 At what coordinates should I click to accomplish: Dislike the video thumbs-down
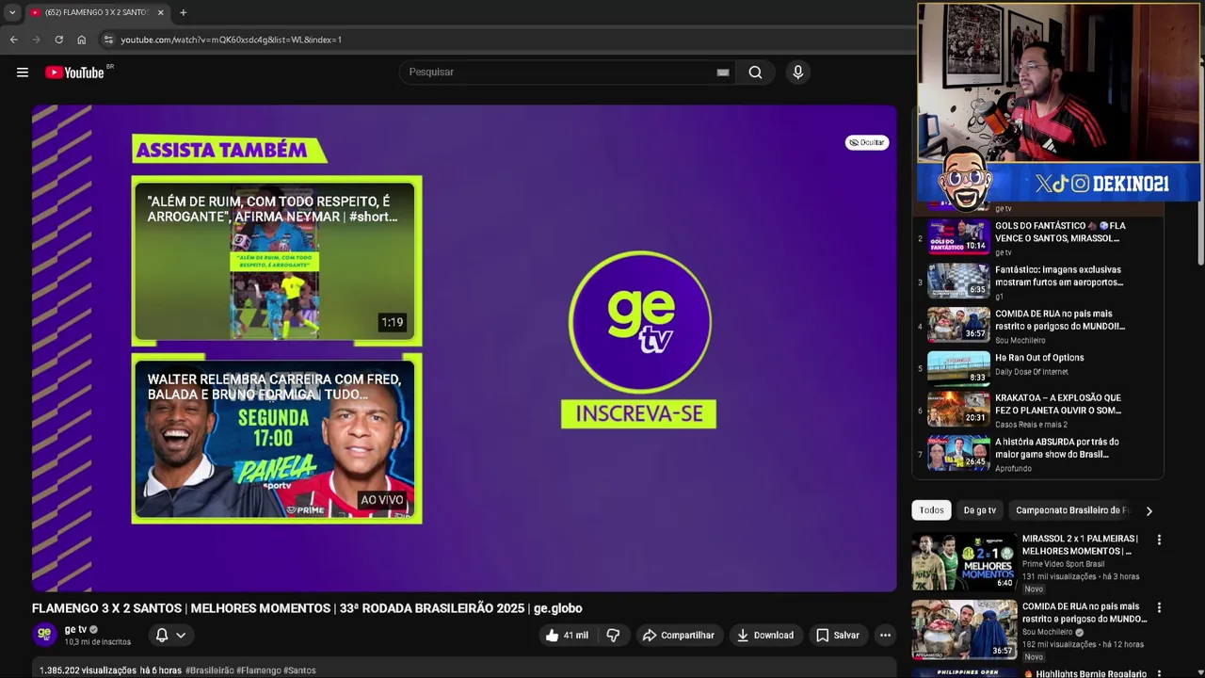pos(613,635)
